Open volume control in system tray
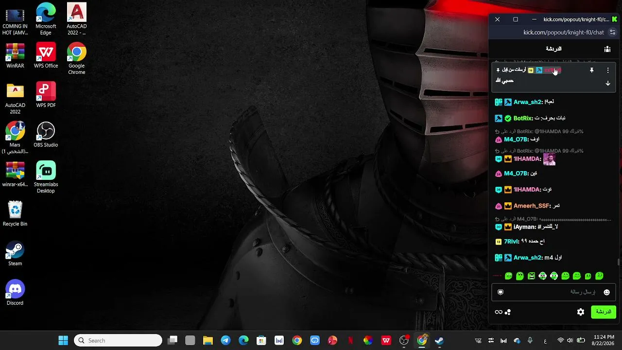The height and width of the screenshot is (350, 622). 570,340
